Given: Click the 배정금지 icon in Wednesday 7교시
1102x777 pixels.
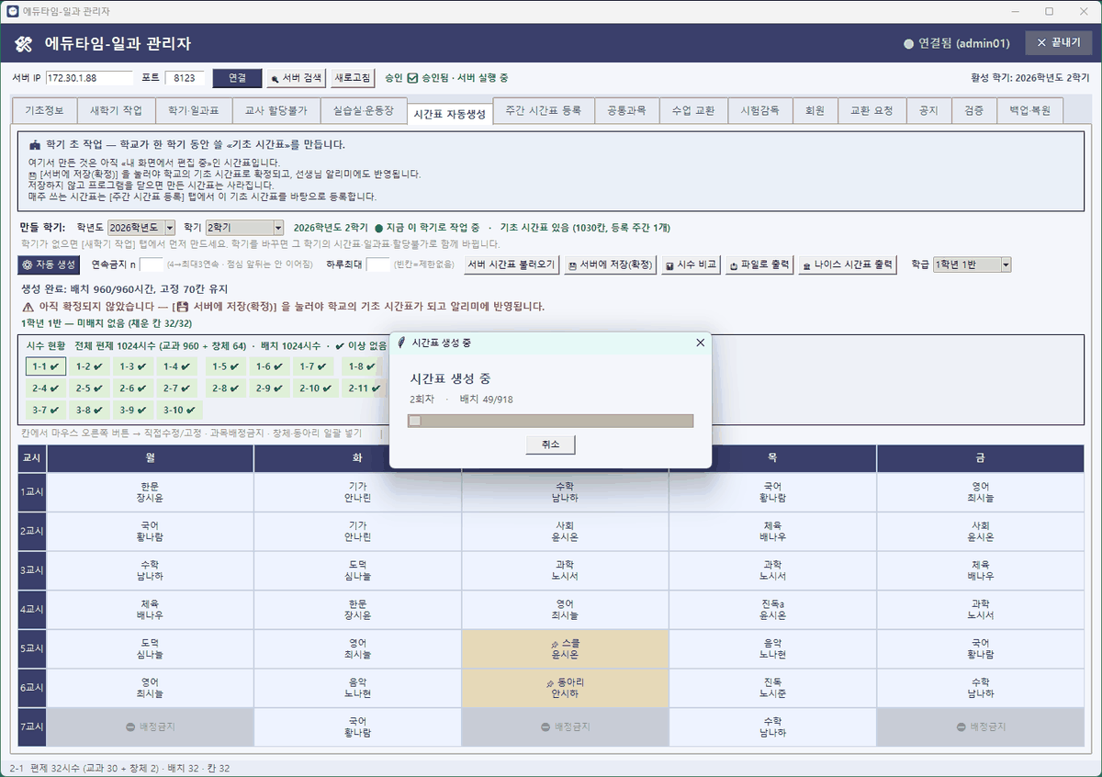Looking at the screenshot, I should [x=545, y=726].
